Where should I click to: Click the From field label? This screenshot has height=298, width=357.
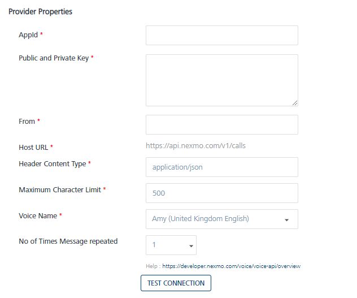tap(27, 121)
